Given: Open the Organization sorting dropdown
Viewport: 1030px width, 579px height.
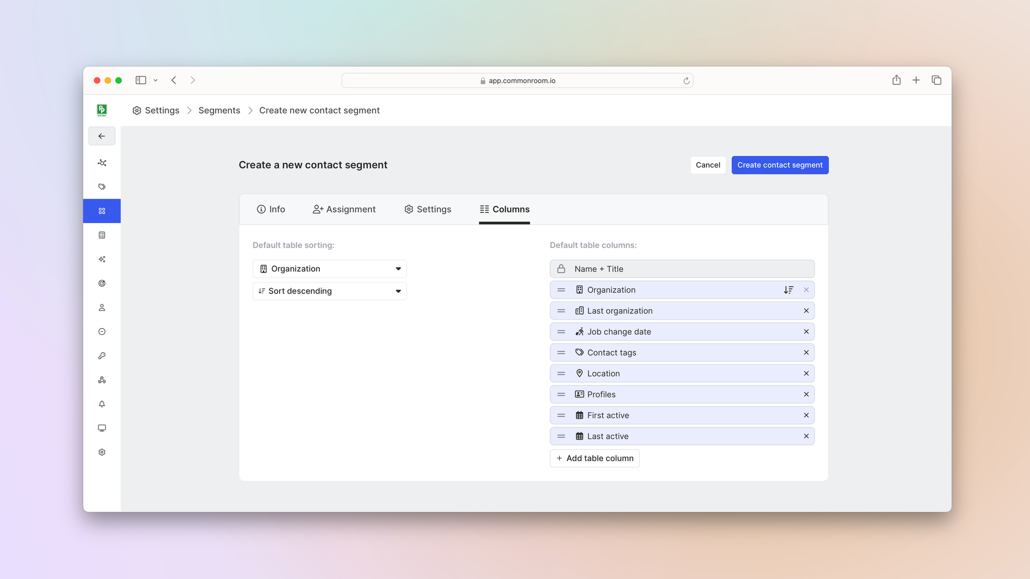Looking at the screenshot, I should pyautogui.click(x=329, y=269).
